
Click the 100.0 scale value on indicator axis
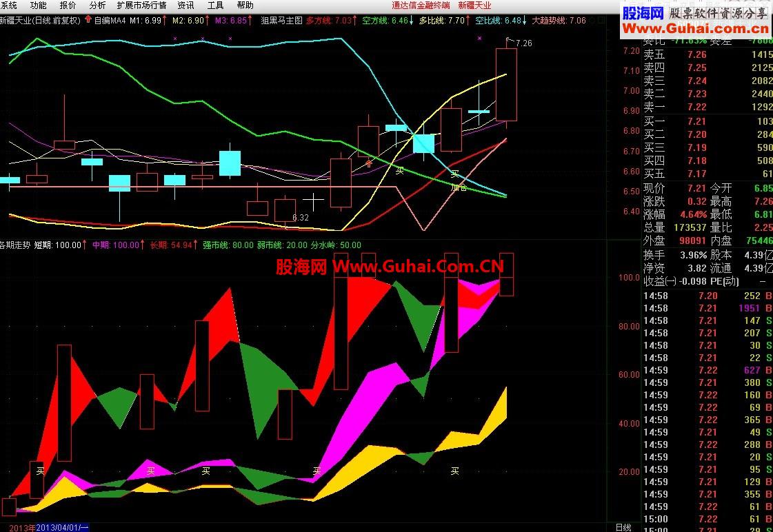629,277
